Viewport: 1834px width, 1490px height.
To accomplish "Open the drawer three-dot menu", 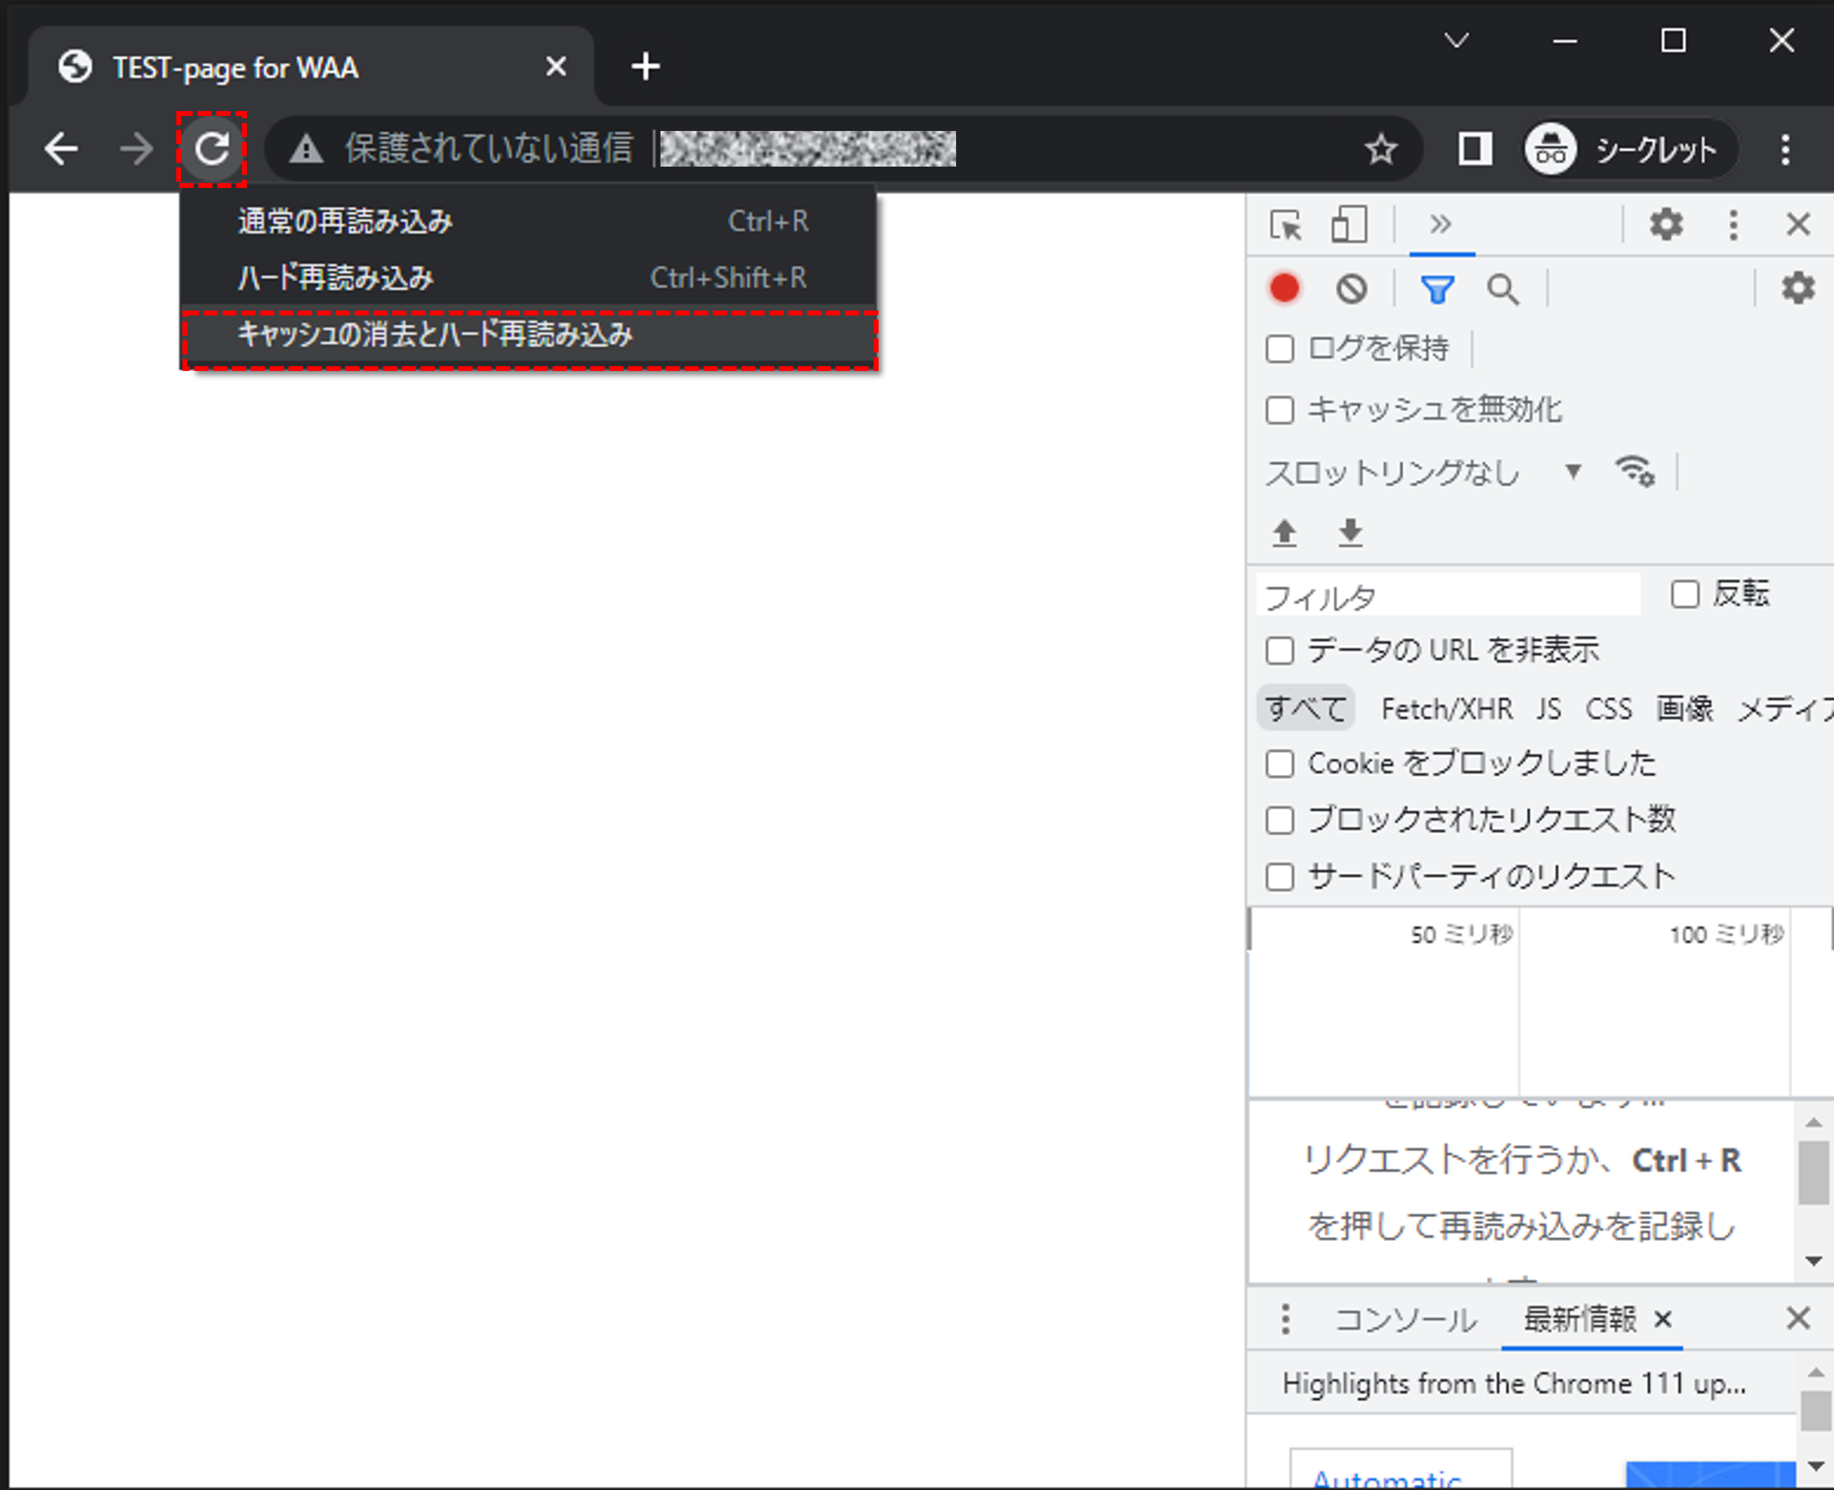I will click(1285, 1319).
